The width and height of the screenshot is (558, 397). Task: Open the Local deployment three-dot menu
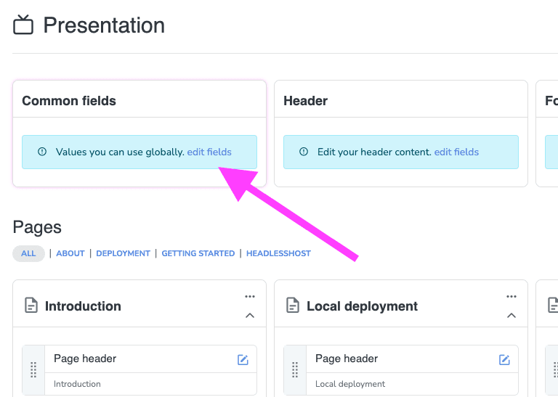pos(511,296)
